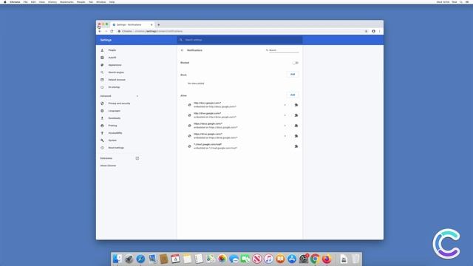Viewport: 473px width, 266px height.
Task: Reload the page in Chrome toolbar
Action: point(112,31)
